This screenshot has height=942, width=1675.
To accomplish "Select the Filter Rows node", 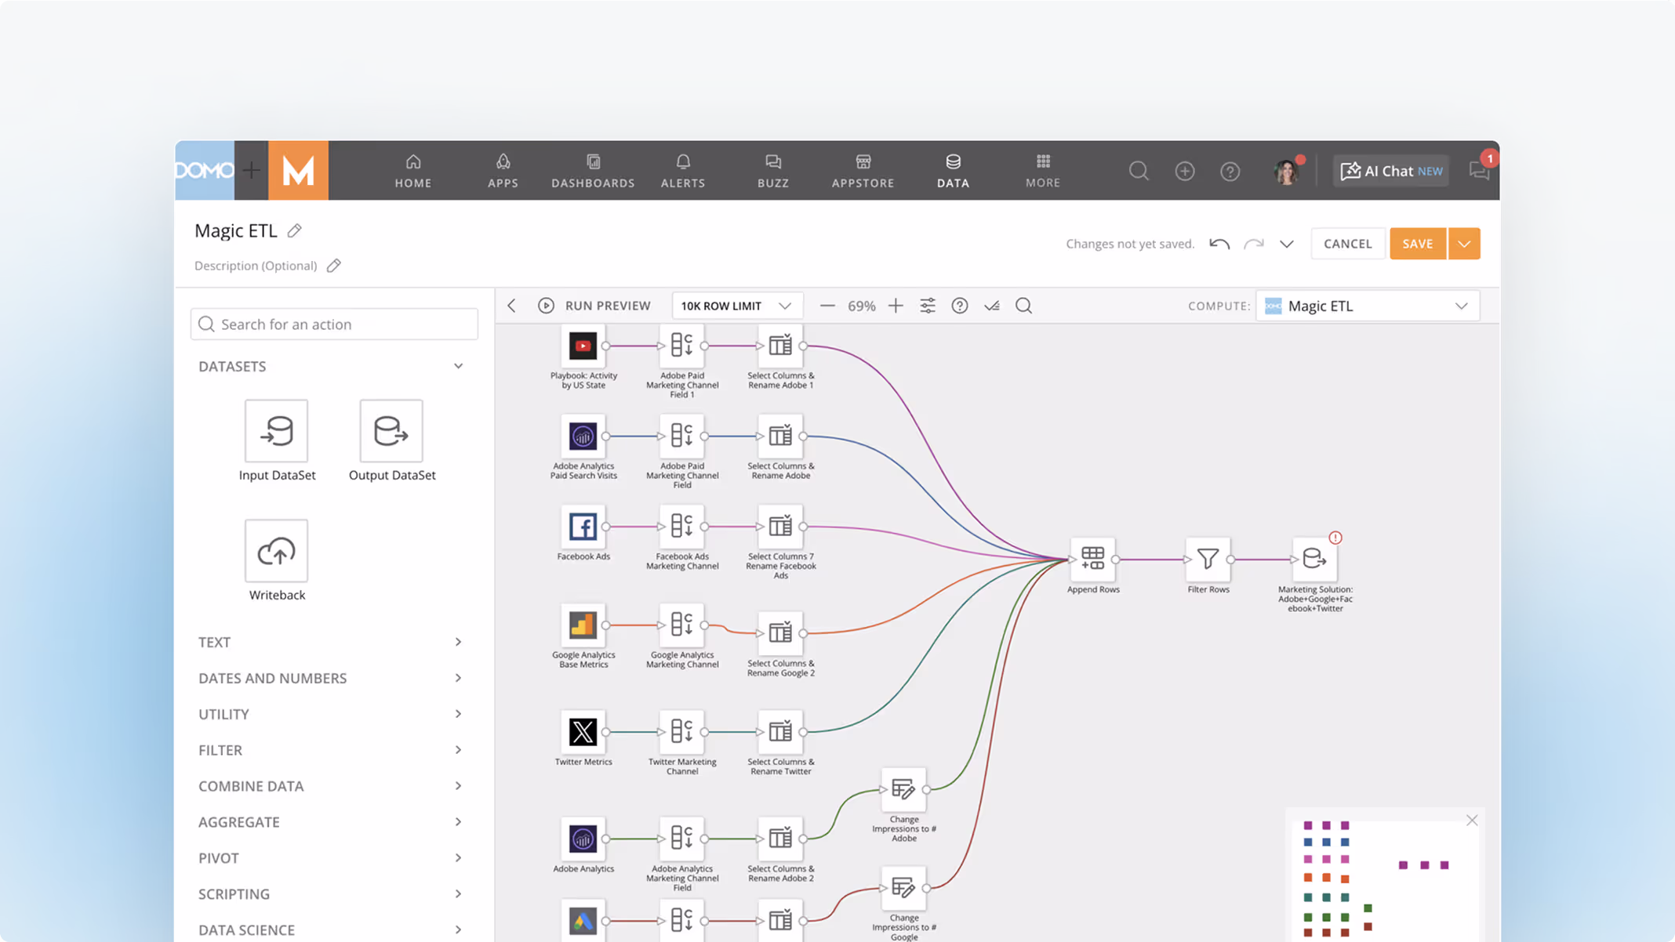I will (x=1208, y=559).
